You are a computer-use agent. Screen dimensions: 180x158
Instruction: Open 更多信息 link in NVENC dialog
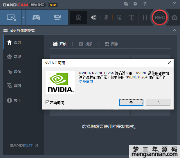point(86,81)
